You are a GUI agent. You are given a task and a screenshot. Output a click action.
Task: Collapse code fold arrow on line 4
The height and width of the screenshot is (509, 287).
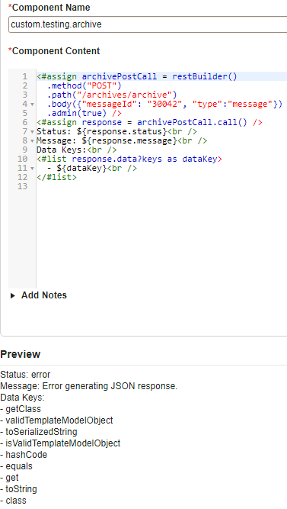[x=32, y=105]
